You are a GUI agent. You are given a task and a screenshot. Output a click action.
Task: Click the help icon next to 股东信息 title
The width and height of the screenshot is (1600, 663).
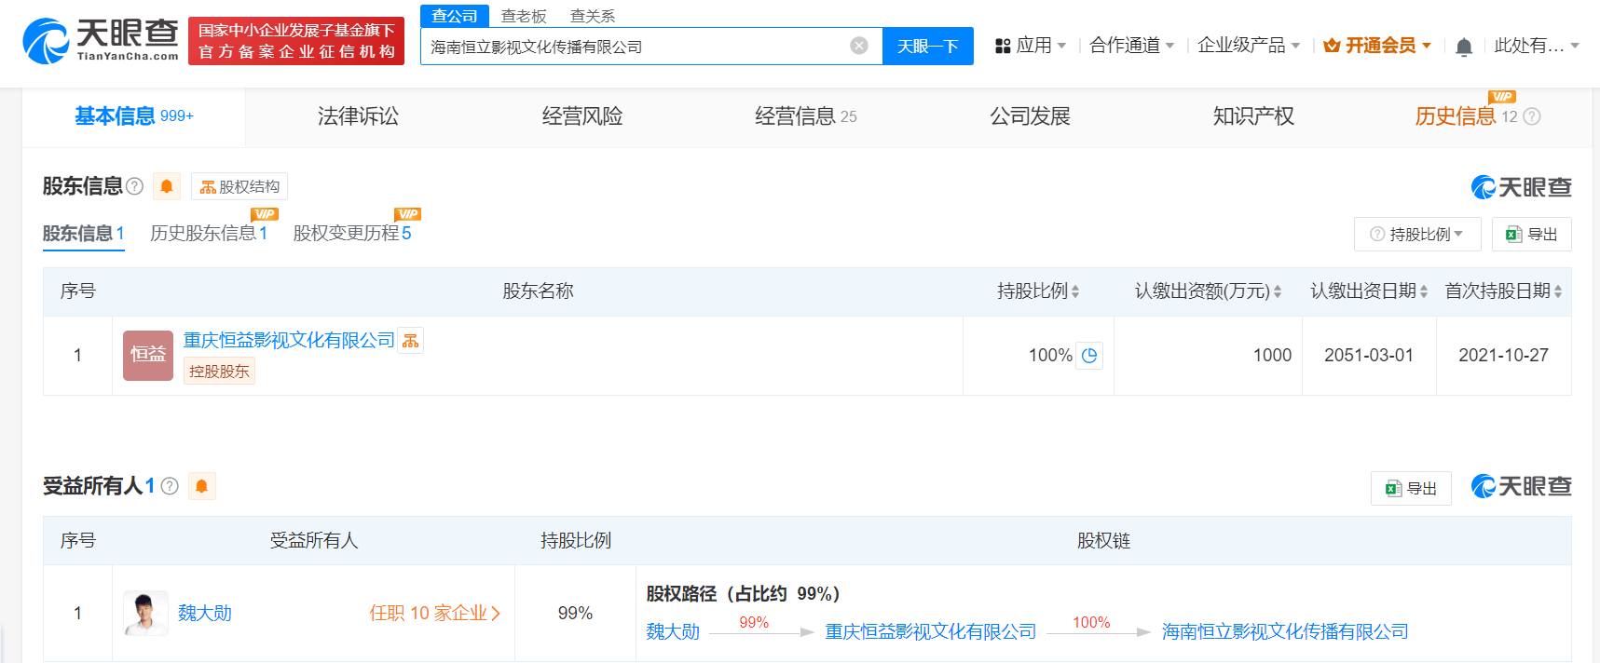(x=135, y=186)
